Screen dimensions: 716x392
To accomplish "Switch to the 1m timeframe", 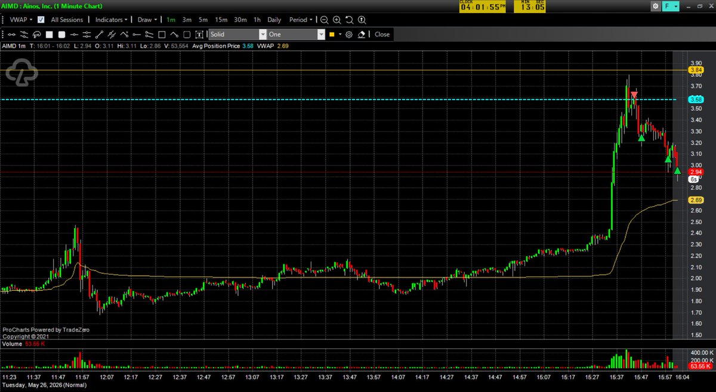I will tap(171, 20).
